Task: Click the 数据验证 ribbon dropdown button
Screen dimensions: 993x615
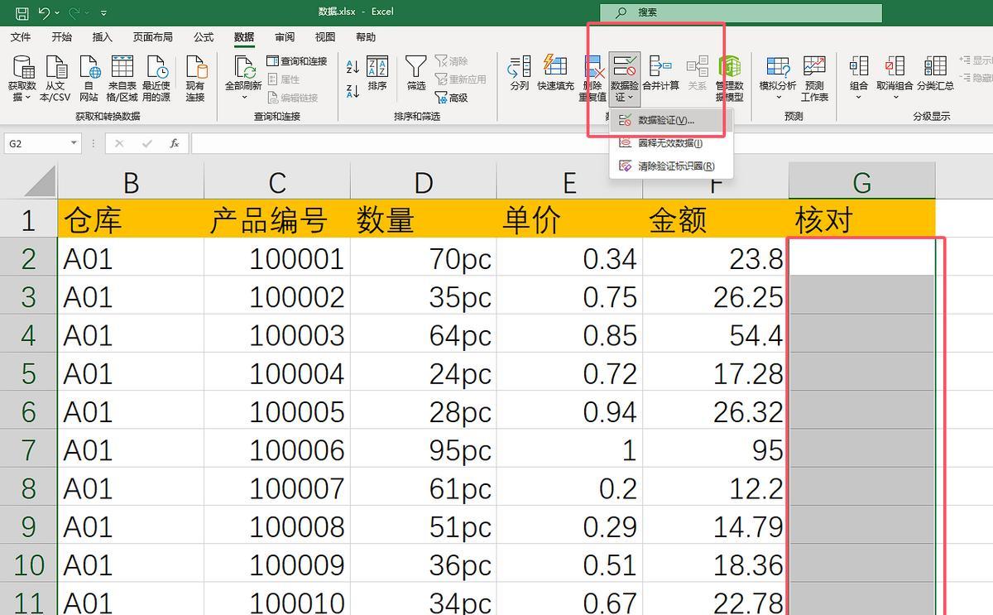Action: 625,79
